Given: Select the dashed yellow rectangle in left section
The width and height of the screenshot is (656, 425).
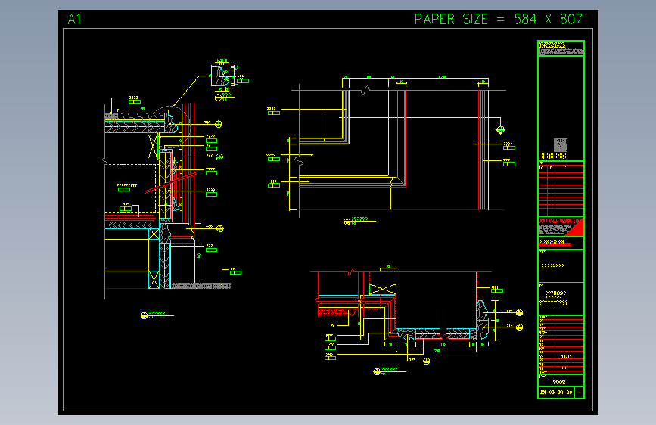Looking at the screenshot, I should tap(130, 188).
